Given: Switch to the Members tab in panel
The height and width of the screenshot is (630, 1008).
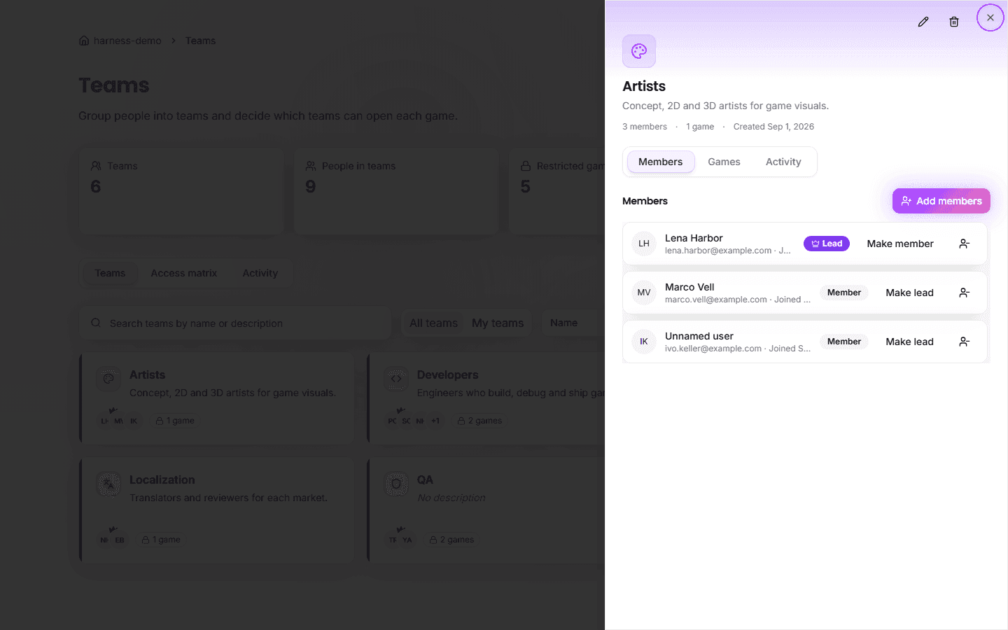Looking at the screenshot, I should 660,162.
